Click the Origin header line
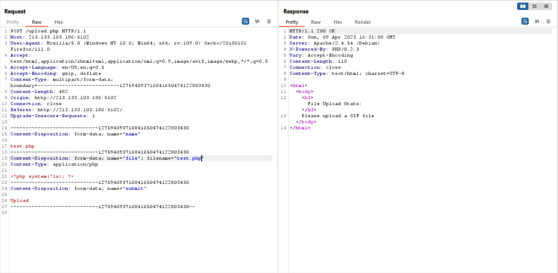Viewport: 558px width, 273px height. pyautogui.click(x=63, y=98)
